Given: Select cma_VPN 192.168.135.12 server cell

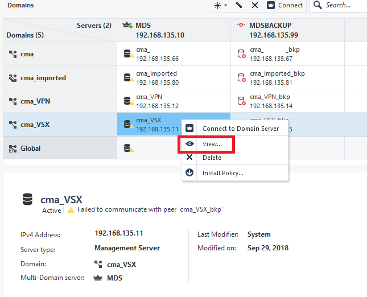Looking at the screenshot, I should point(174,101).
